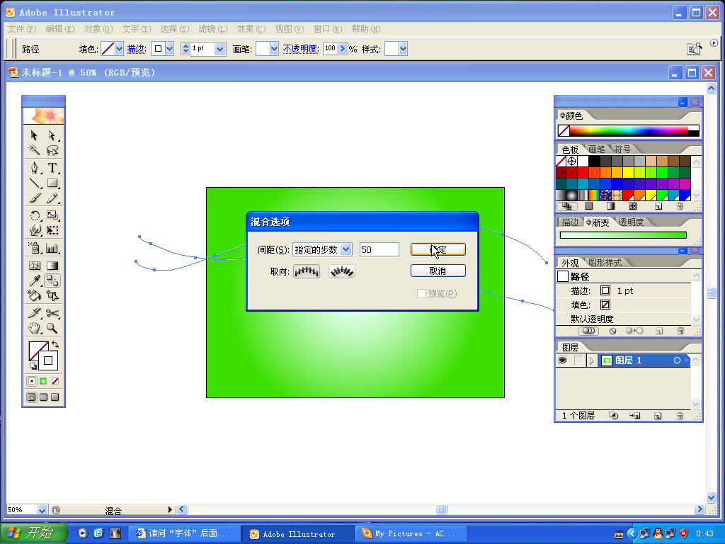
Task: Select the Paintbrush tool
Action: 34,198
